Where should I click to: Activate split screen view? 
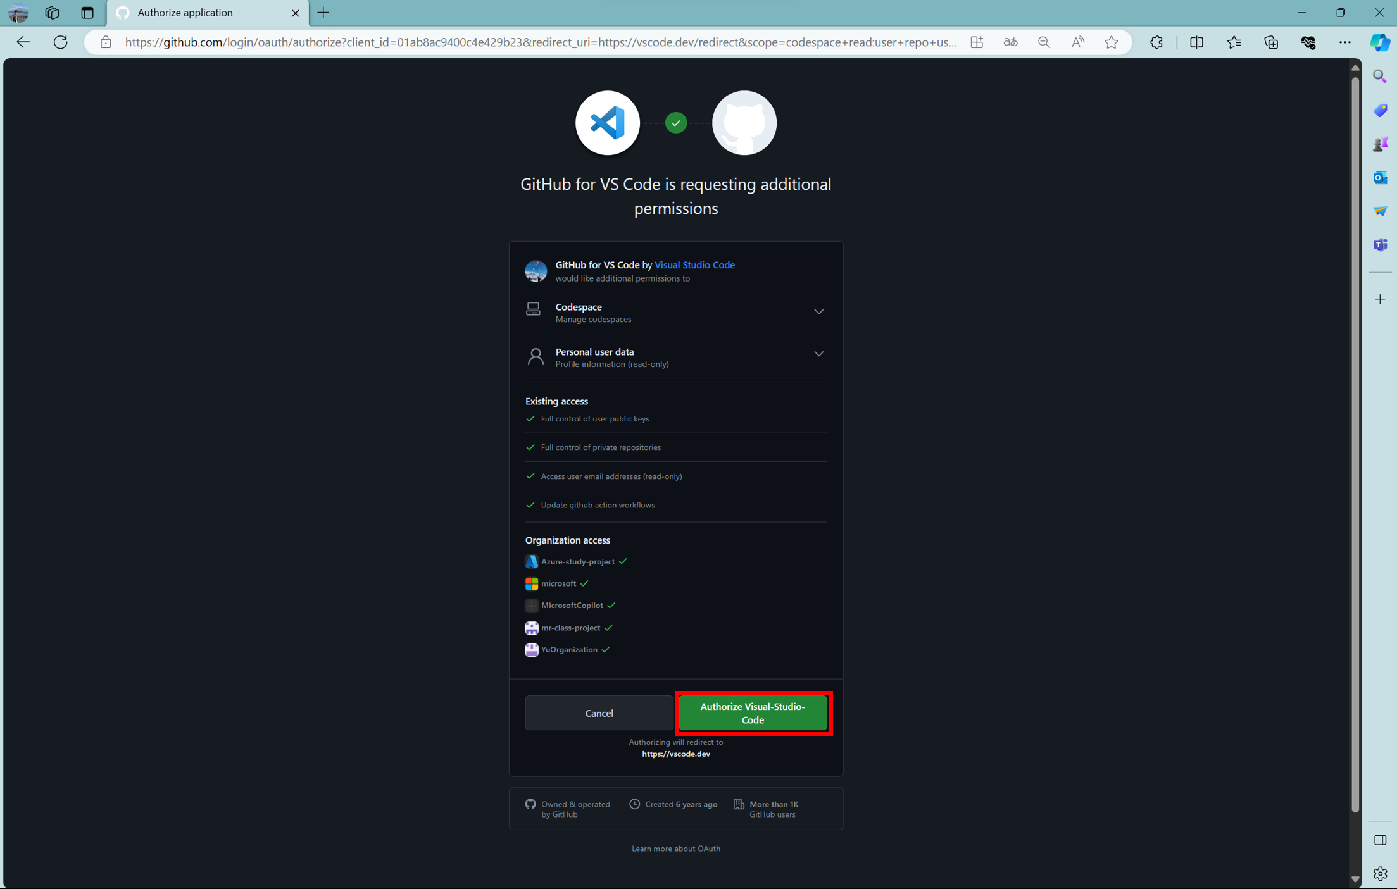[1196, 42]
